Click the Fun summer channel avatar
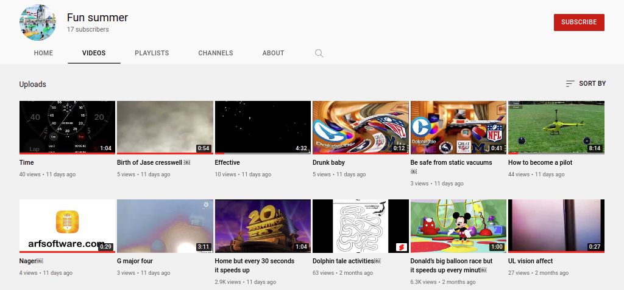This screenshot has width=624, height=290. coord(38,22)
